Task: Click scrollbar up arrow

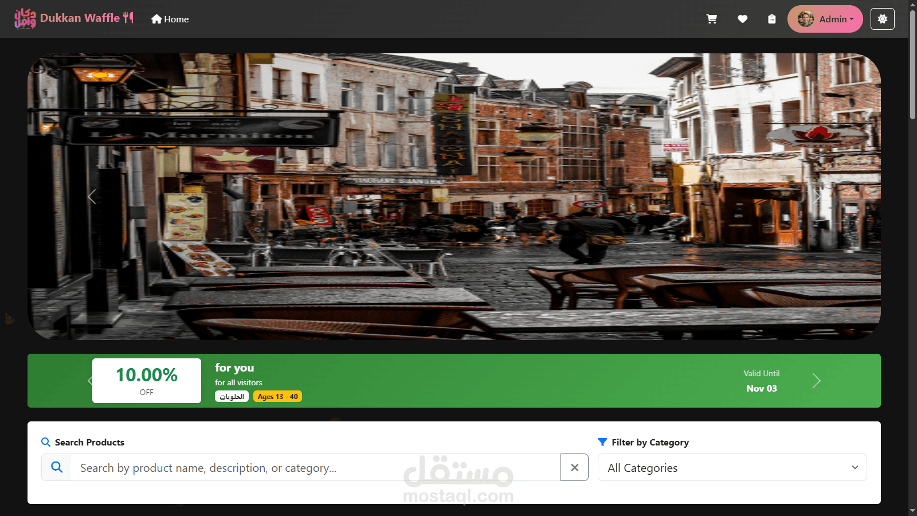Action: 912,4
